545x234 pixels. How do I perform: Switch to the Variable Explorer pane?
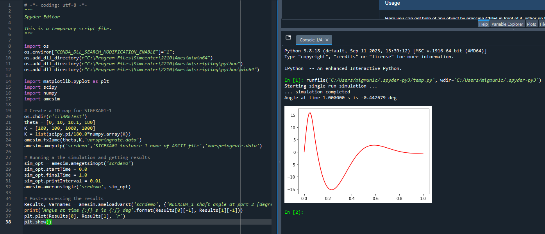507,24
